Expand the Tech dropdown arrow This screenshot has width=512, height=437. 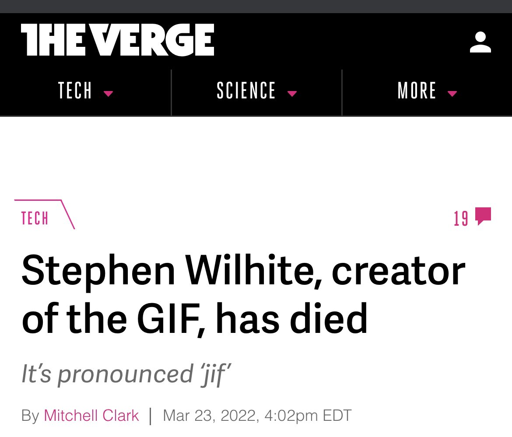coord(108,93)
